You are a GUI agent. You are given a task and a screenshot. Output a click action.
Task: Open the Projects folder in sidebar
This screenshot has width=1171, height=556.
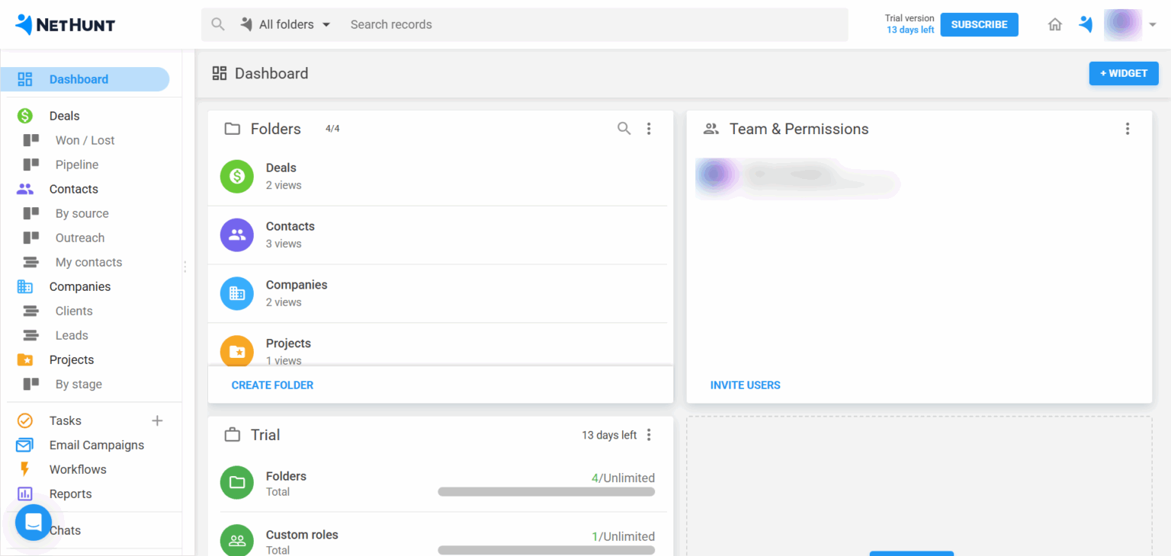[x=72, y=359]
